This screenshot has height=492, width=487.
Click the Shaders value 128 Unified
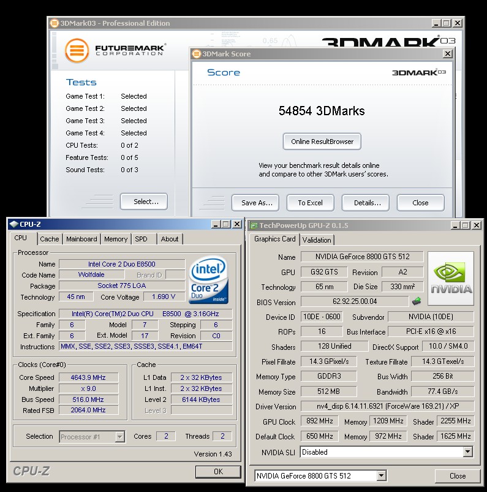point(334,346)
